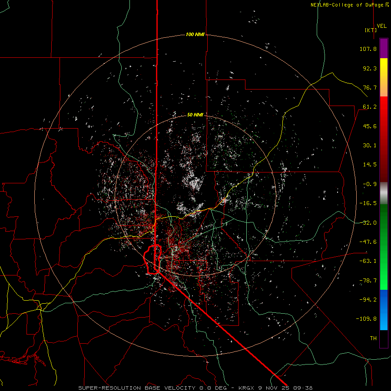
Task: Click the -32.0 velocity scale value
Action: click(x=368, y=223)
